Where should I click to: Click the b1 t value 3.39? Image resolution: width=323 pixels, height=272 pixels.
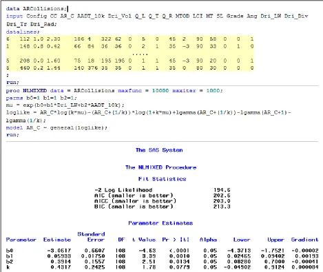pos(149,256)
